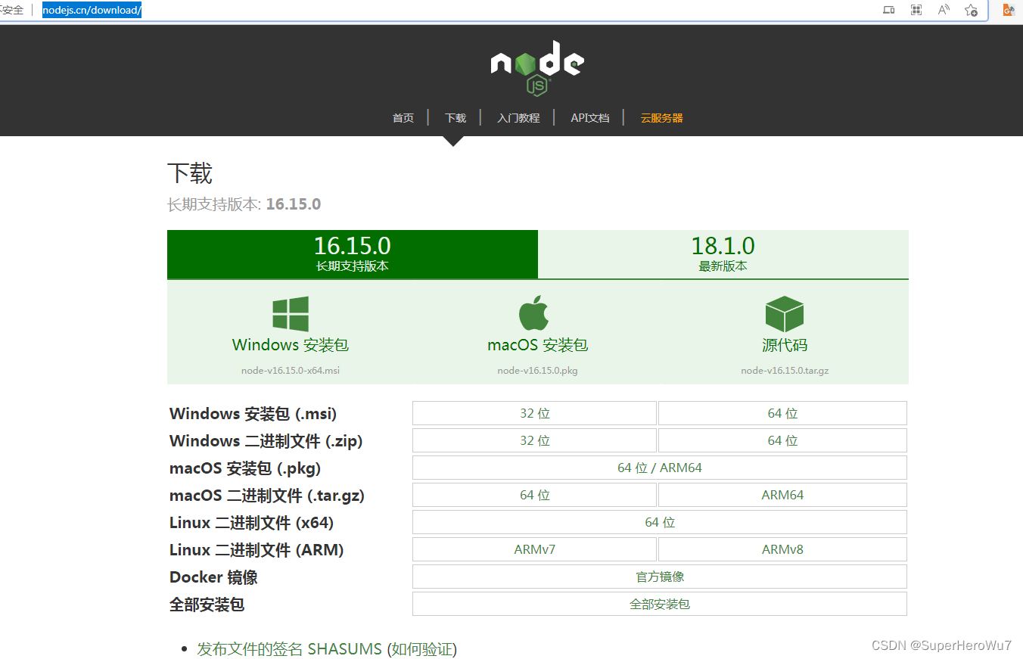Download the macOS .tar.gz ARM64 binary
Screen dimensions: 1023x659
click(782, 495)
